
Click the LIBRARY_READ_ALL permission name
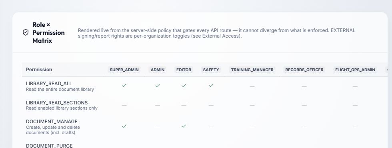click(49, 84)
